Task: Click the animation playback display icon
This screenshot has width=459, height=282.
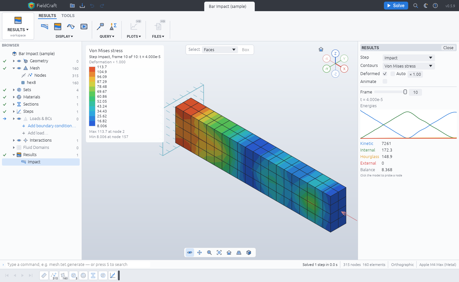Action: [84, 27]
